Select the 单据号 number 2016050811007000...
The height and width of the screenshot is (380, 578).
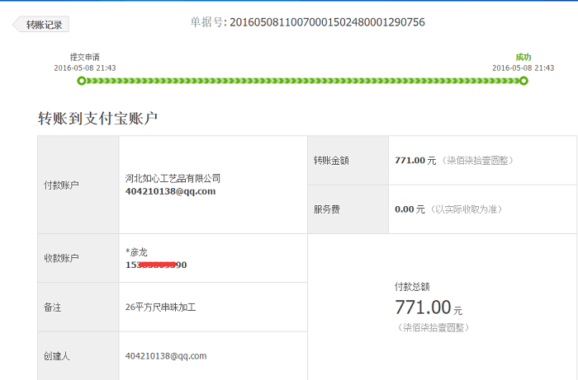click(327, 22)
